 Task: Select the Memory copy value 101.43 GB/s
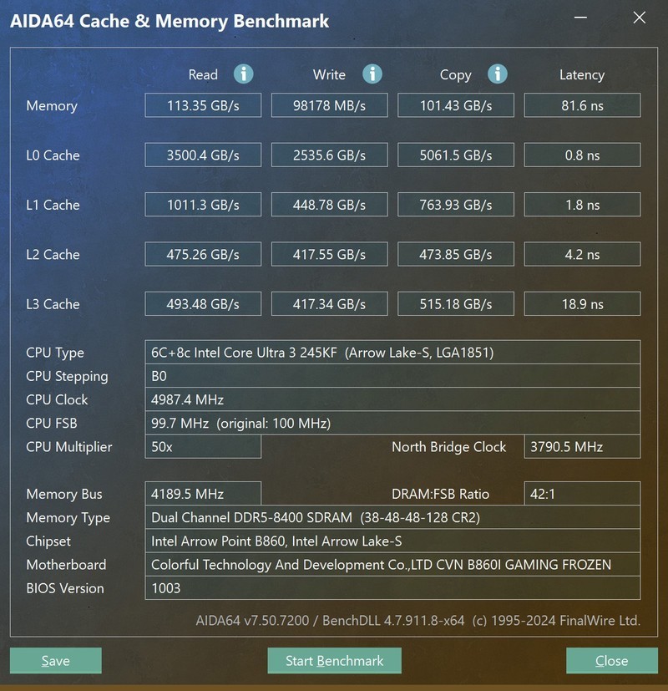(x=456, y=105)
